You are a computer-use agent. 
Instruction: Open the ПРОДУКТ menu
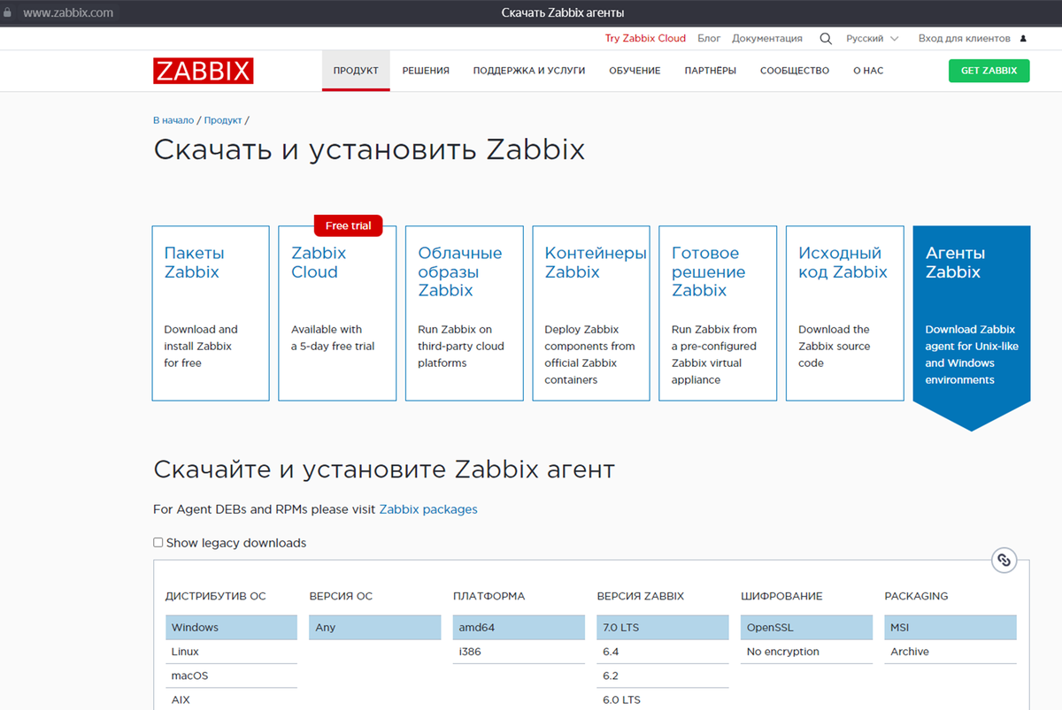(356, 71)
